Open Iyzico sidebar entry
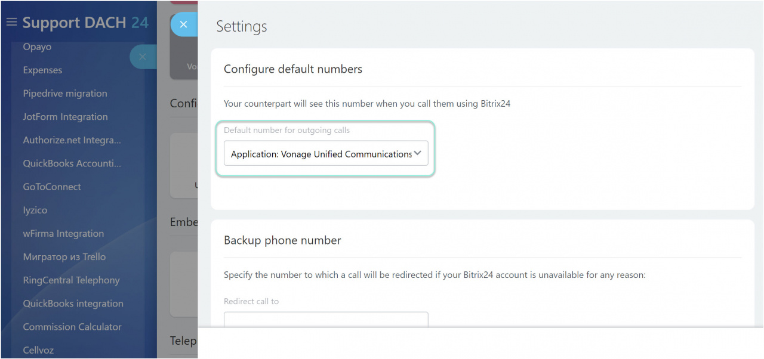Image resolution: width=764 pixels, height=359 pixels. coord(35,210)
